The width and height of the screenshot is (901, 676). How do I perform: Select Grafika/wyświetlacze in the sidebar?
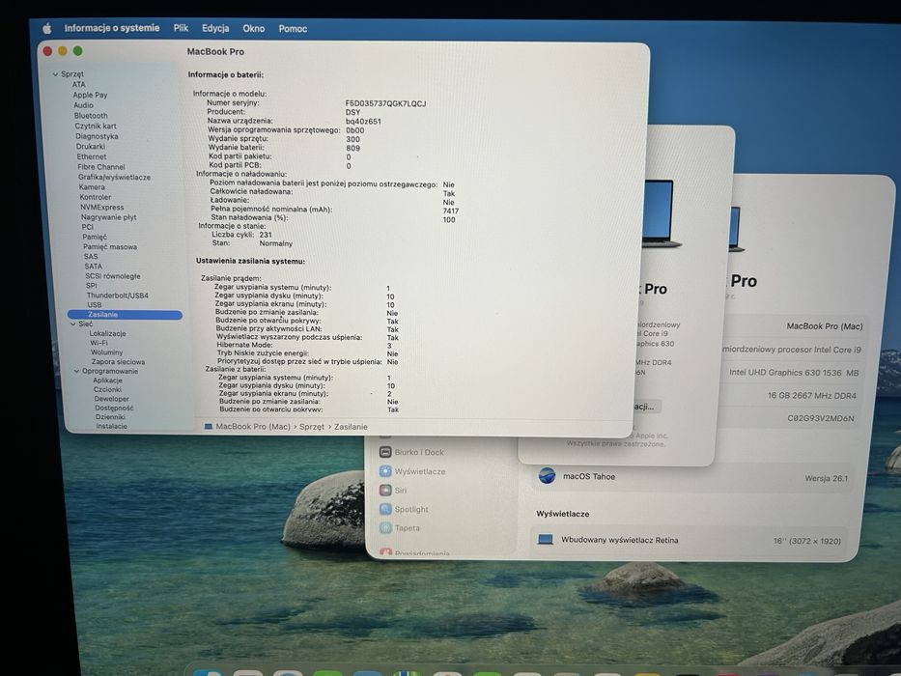[x=114, y=177]
